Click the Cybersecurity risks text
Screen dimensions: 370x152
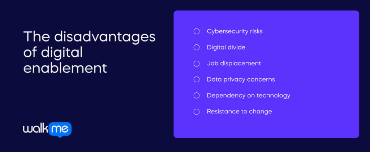click(x=235, y=31)
